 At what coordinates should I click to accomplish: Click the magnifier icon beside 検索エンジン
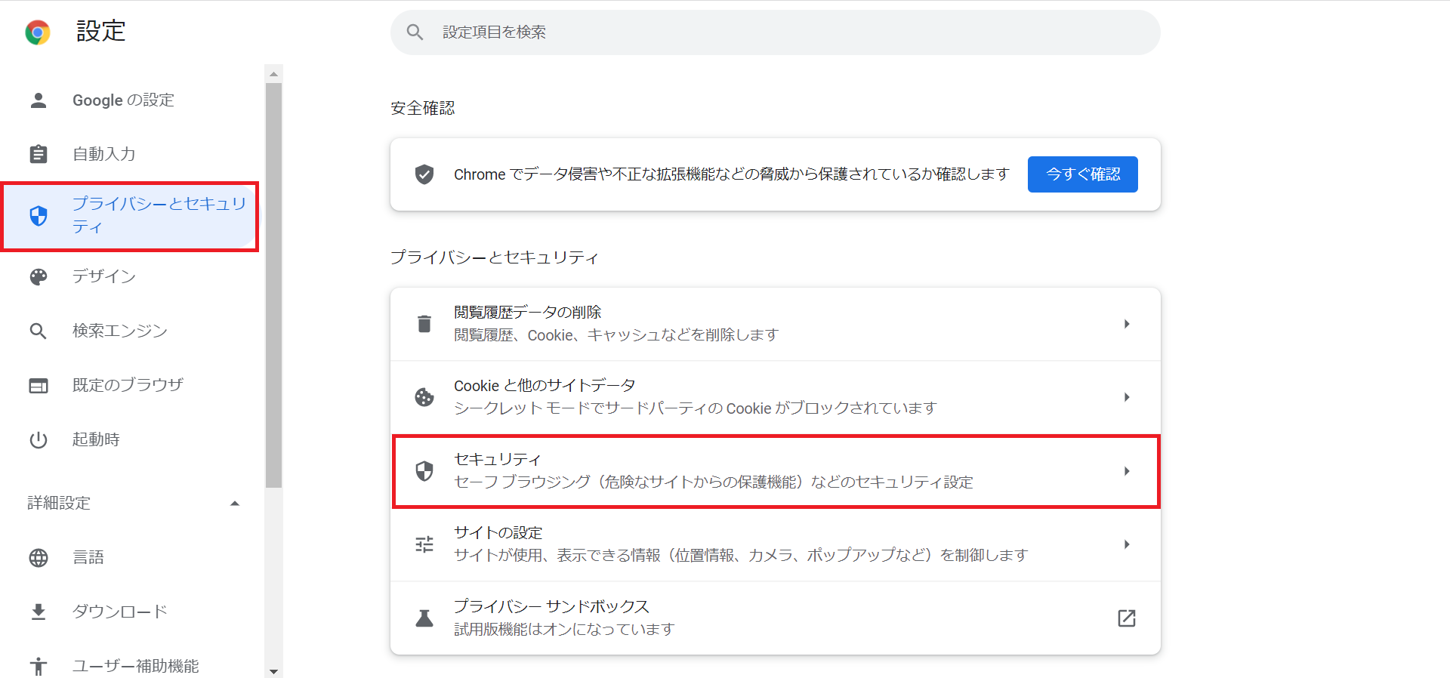(x=39, y=331)
